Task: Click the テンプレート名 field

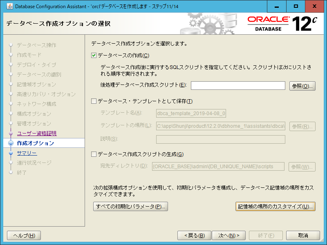Action: 191,114
